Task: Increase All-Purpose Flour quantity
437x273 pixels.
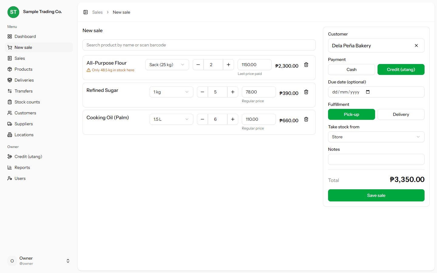Action: [229, 65]
